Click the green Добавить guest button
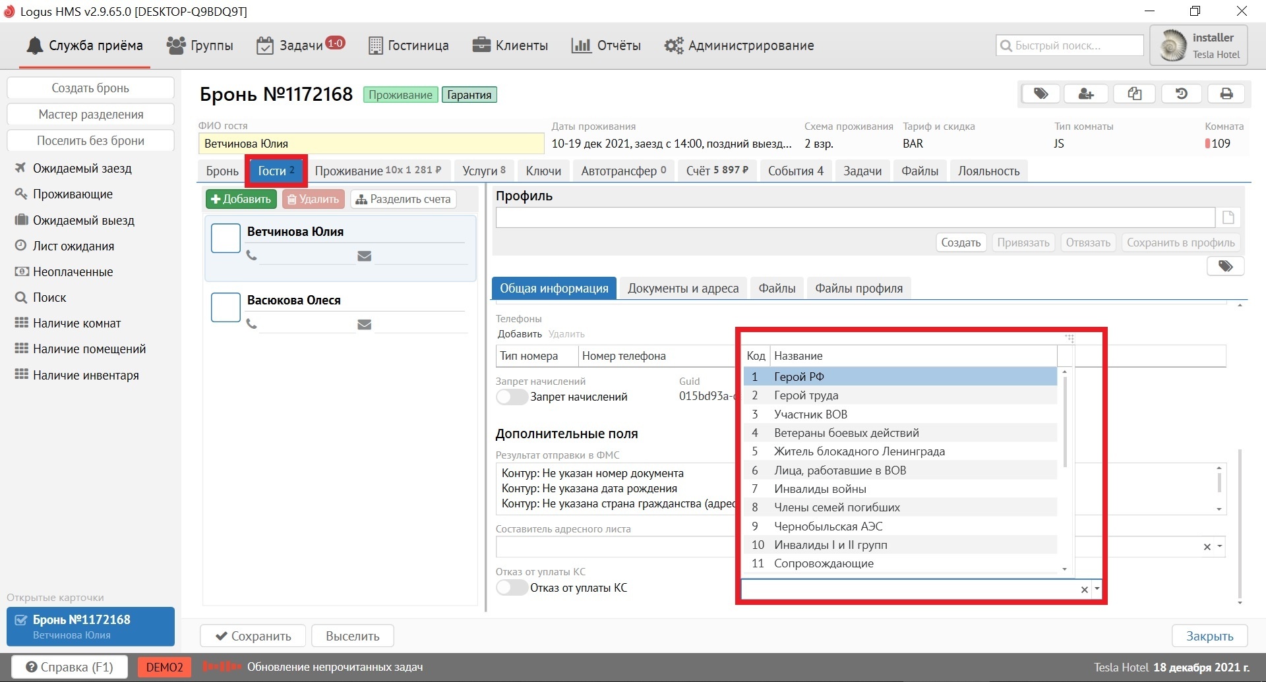 pos(241,199)
